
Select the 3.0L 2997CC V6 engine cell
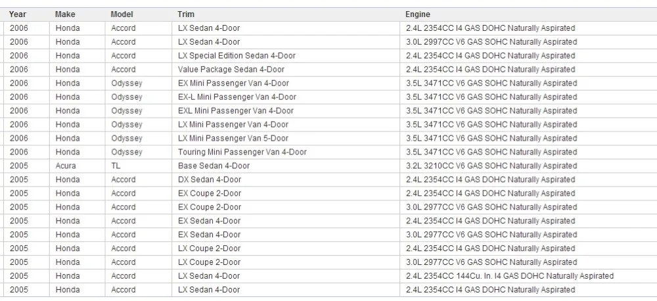491,42
